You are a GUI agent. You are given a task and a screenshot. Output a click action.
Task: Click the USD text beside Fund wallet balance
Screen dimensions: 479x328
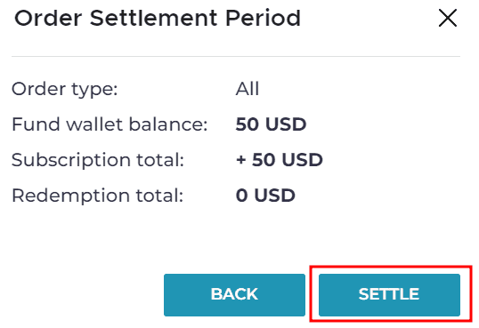[x=286, y=124]
